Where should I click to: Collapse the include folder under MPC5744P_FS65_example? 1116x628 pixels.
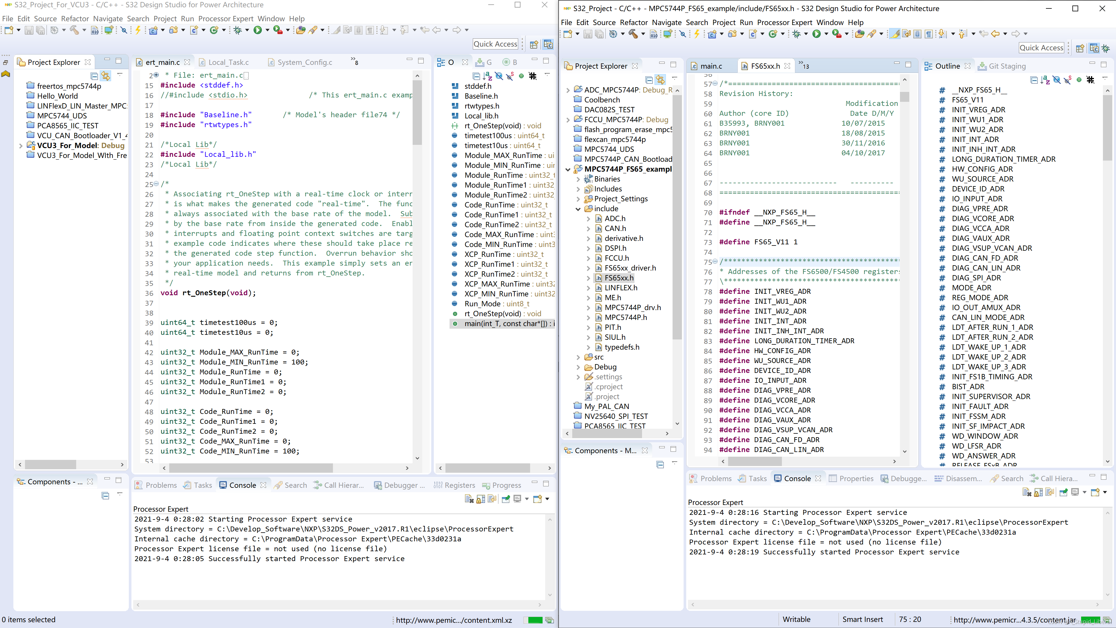[x=578, y=209]
